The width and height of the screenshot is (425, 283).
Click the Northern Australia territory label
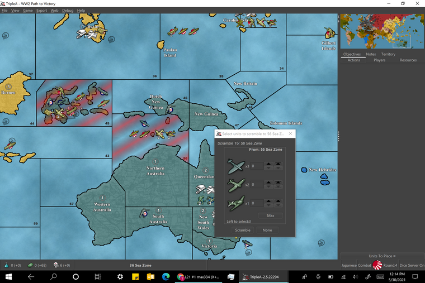pyautogui.click(x=155, y=171)
